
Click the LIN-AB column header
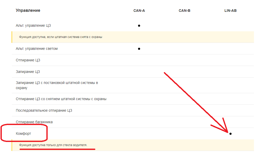pyautogui.click(x=231, y=11)
